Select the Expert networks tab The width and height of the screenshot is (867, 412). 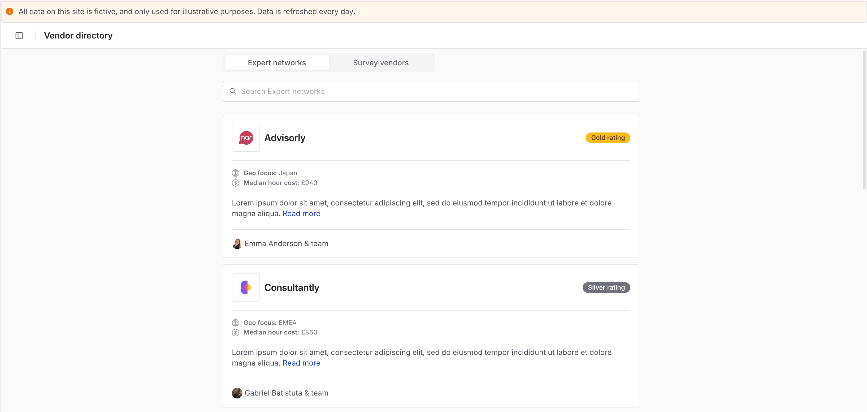pos(277,63)
